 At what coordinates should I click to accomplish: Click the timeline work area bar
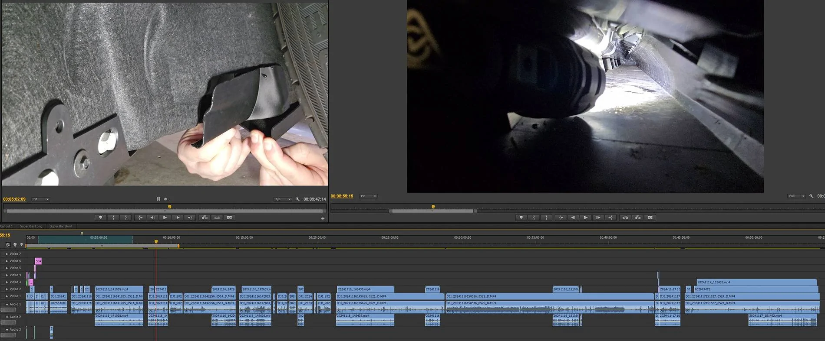102,246
